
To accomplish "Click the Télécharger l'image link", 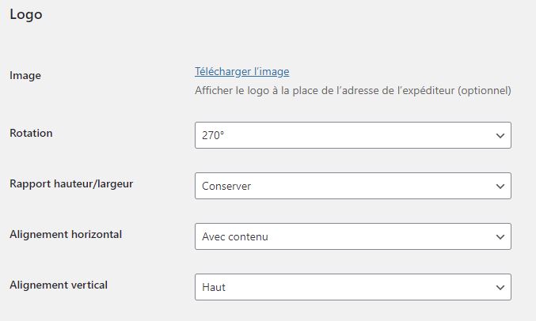I will 242,72.
